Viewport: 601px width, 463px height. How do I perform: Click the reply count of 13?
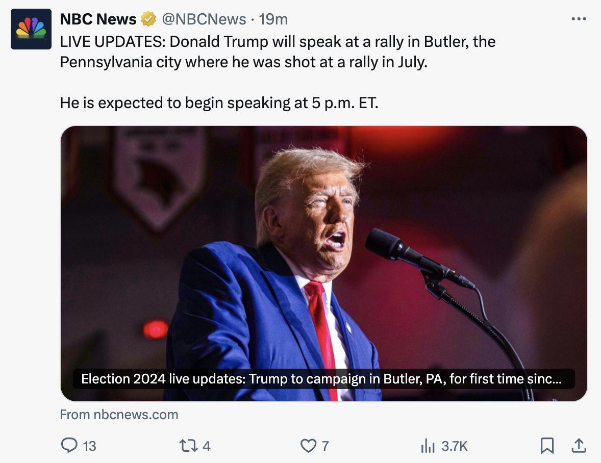[89, 446]
